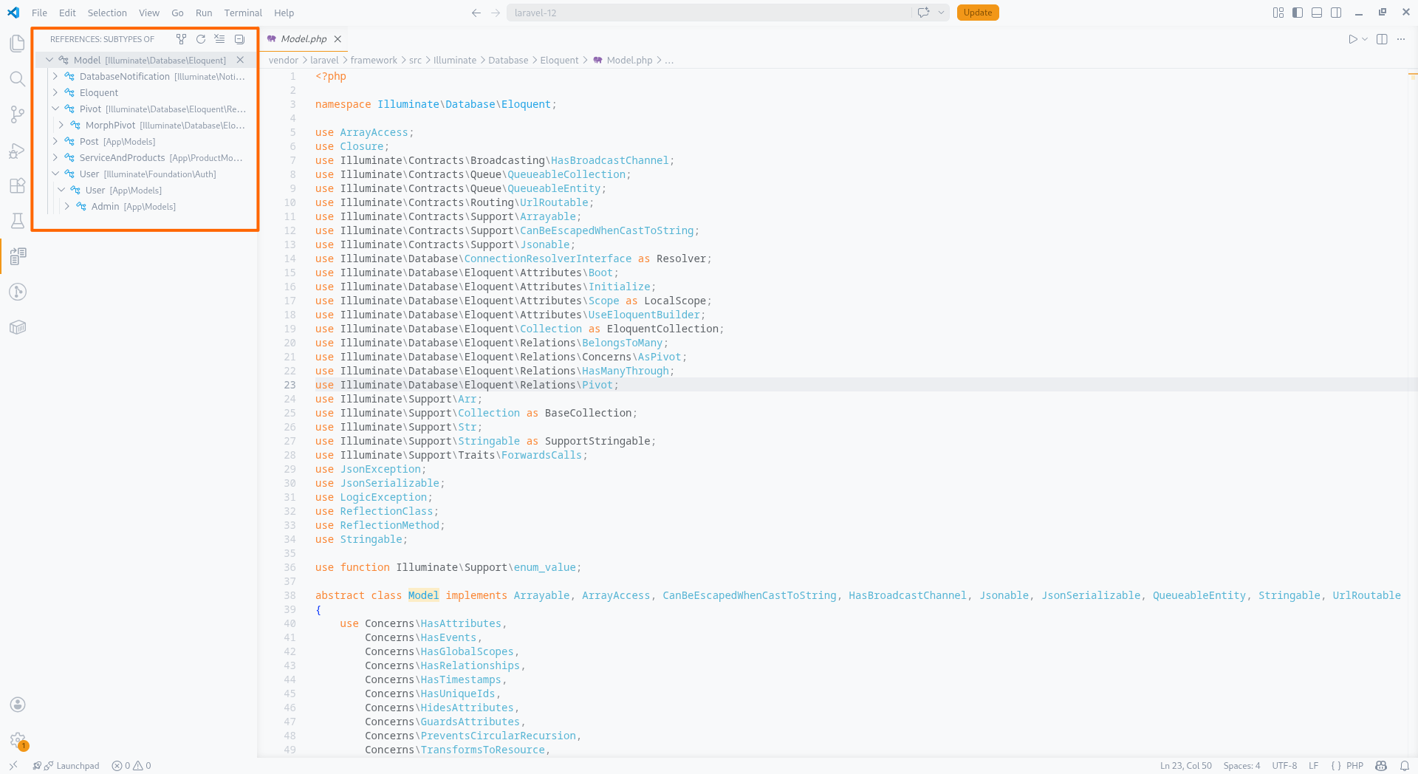Viewport: 1418px width, 774px height.
Task: Open the Testing flask view
Action: click(18, 221)
